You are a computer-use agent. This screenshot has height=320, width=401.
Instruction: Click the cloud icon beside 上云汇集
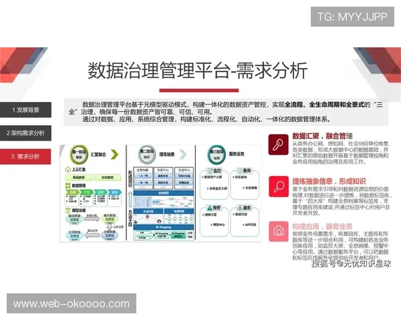coord(68,169)
